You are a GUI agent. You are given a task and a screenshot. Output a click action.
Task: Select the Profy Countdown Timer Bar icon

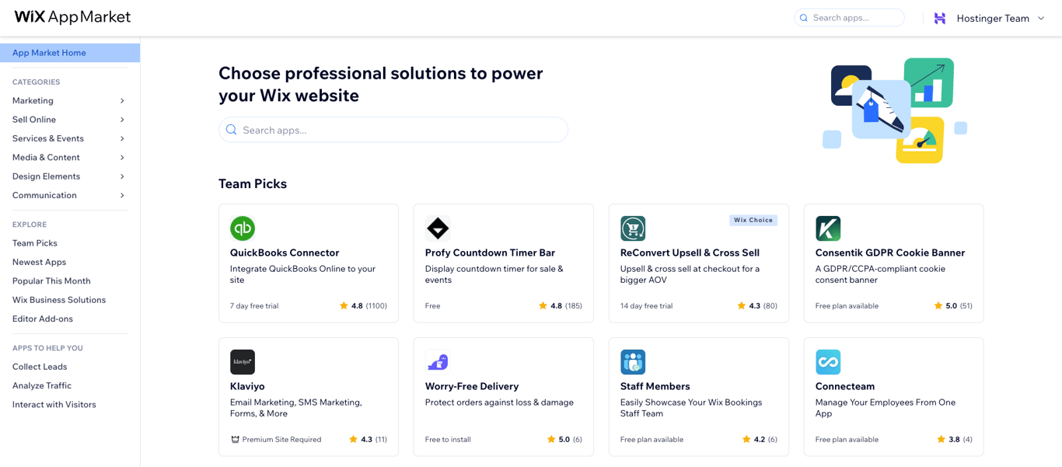pos(438,228)
